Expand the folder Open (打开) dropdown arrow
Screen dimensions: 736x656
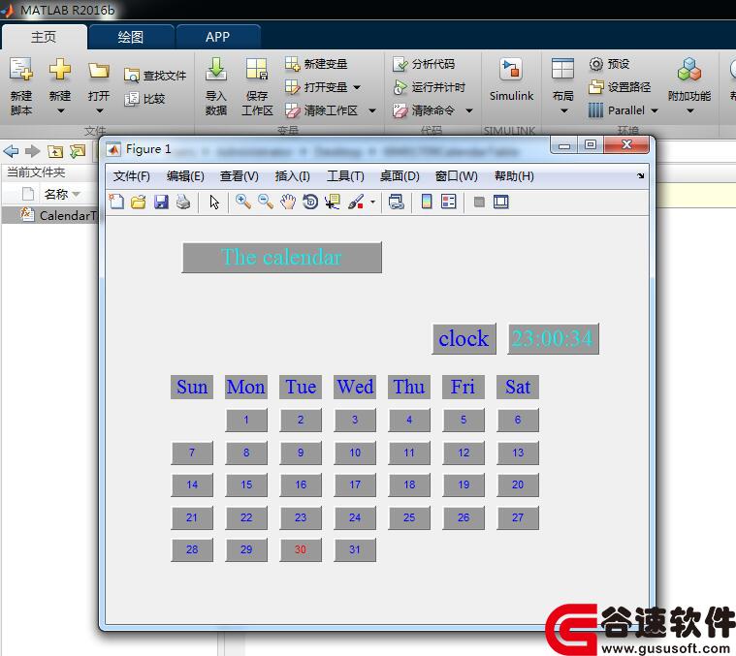pos(100,111)
